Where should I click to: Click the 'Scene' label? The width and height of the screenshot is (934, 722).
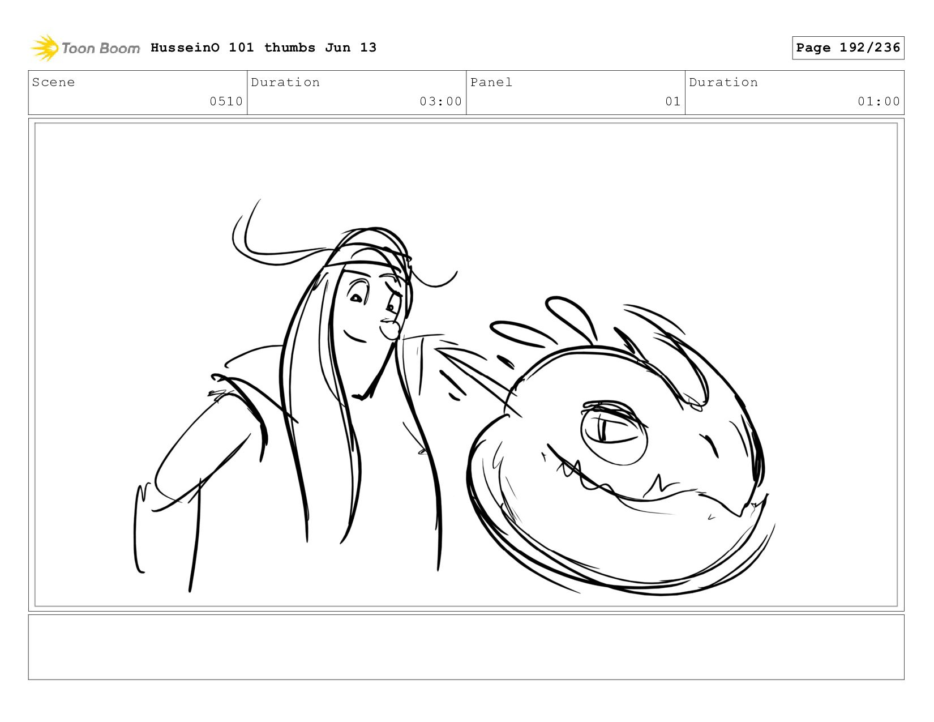54,82
